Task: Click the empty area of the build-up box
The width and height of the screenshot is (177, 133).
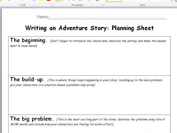Action: click(x=89, y=100)
